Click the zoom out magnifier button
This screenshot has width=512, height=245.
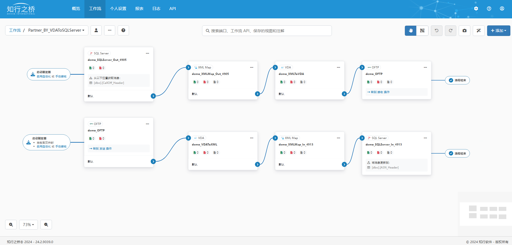tap(46, 224)
